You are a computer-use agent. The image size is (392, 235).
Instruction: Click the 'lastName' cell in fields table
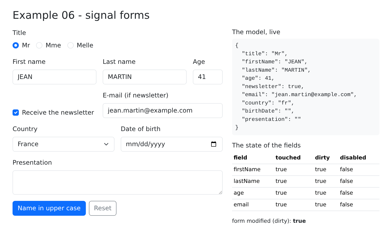[247, 181]
